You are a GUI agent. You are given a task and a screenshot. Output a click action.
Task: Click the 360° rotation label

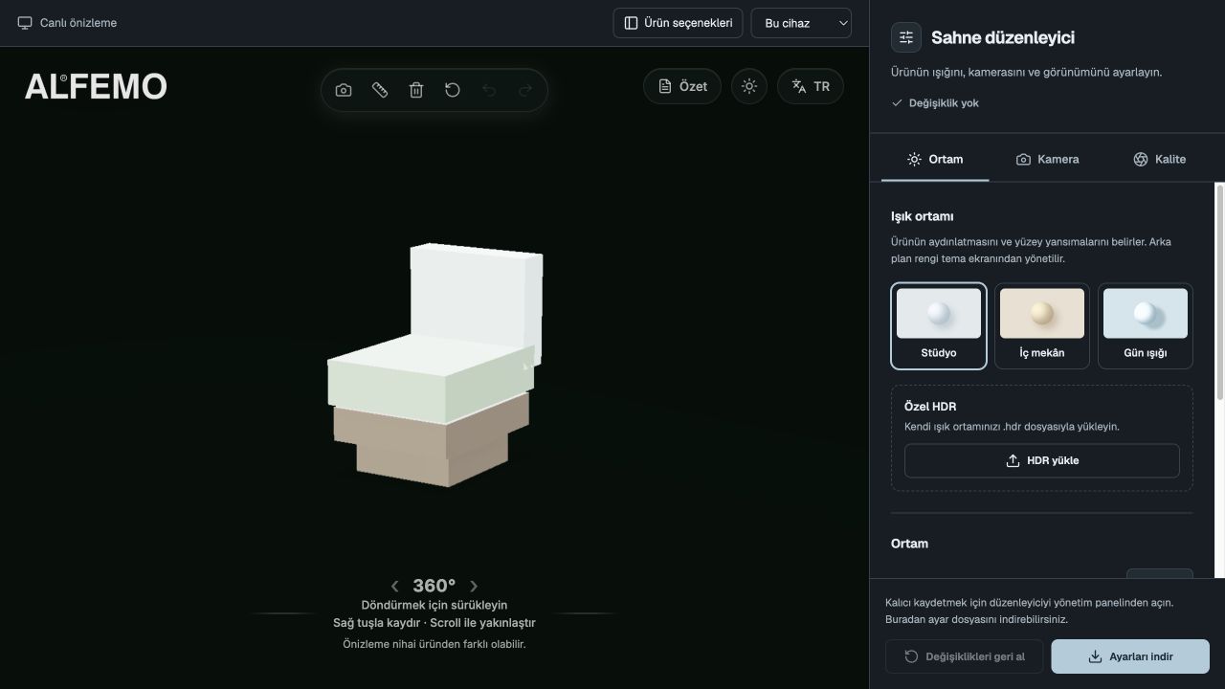(x=434, y=586)
